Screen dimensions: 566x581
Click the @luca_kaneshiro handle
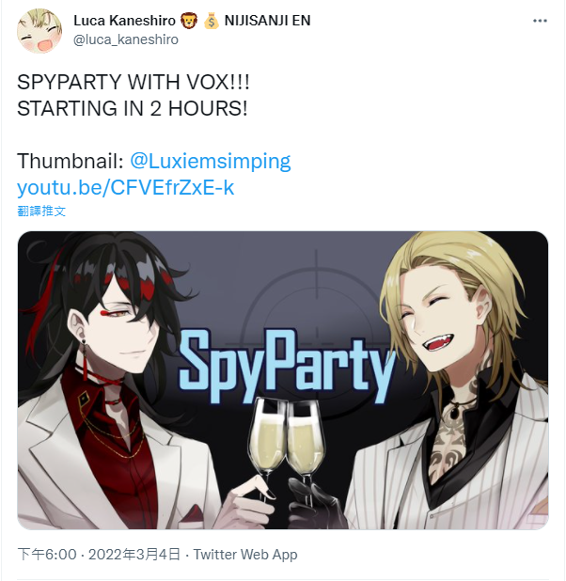pos(126,39)
